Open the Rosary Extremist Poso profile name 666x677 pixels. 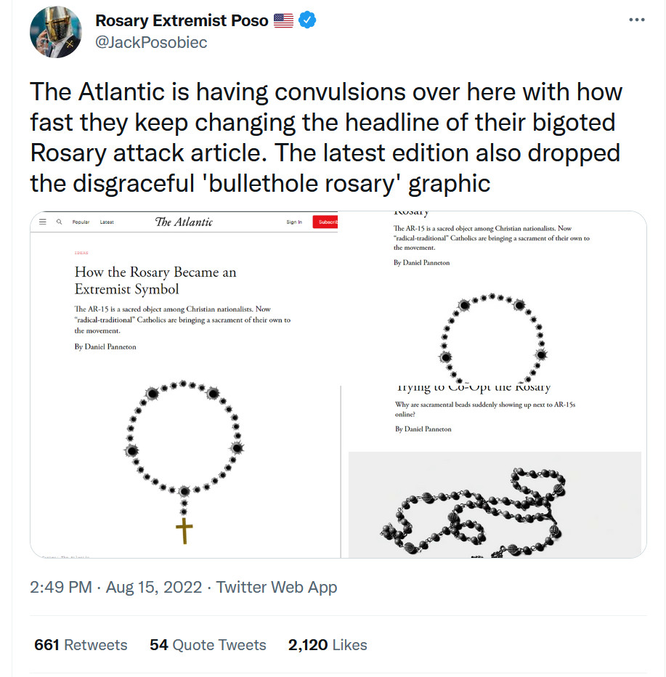(183, 21)
